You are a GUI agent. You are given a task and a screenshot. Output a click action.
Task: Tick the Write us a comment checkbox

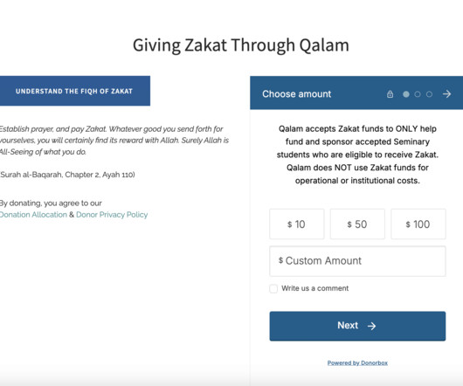pyautogui.click(x=273, y=288)
